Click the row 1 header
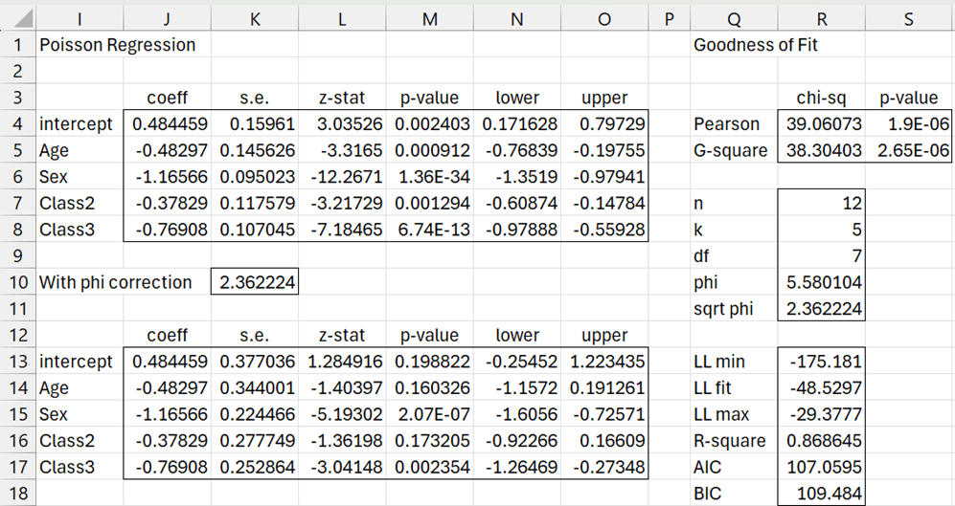This screenshot has width=955, height=506. [x=17, y=44]
